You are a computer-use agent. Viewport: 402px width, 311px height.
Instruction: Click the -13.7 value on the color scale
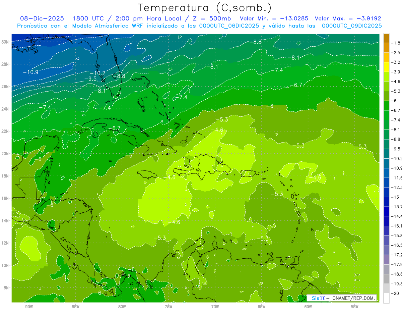pyautogui.click(x=396, y=206)
